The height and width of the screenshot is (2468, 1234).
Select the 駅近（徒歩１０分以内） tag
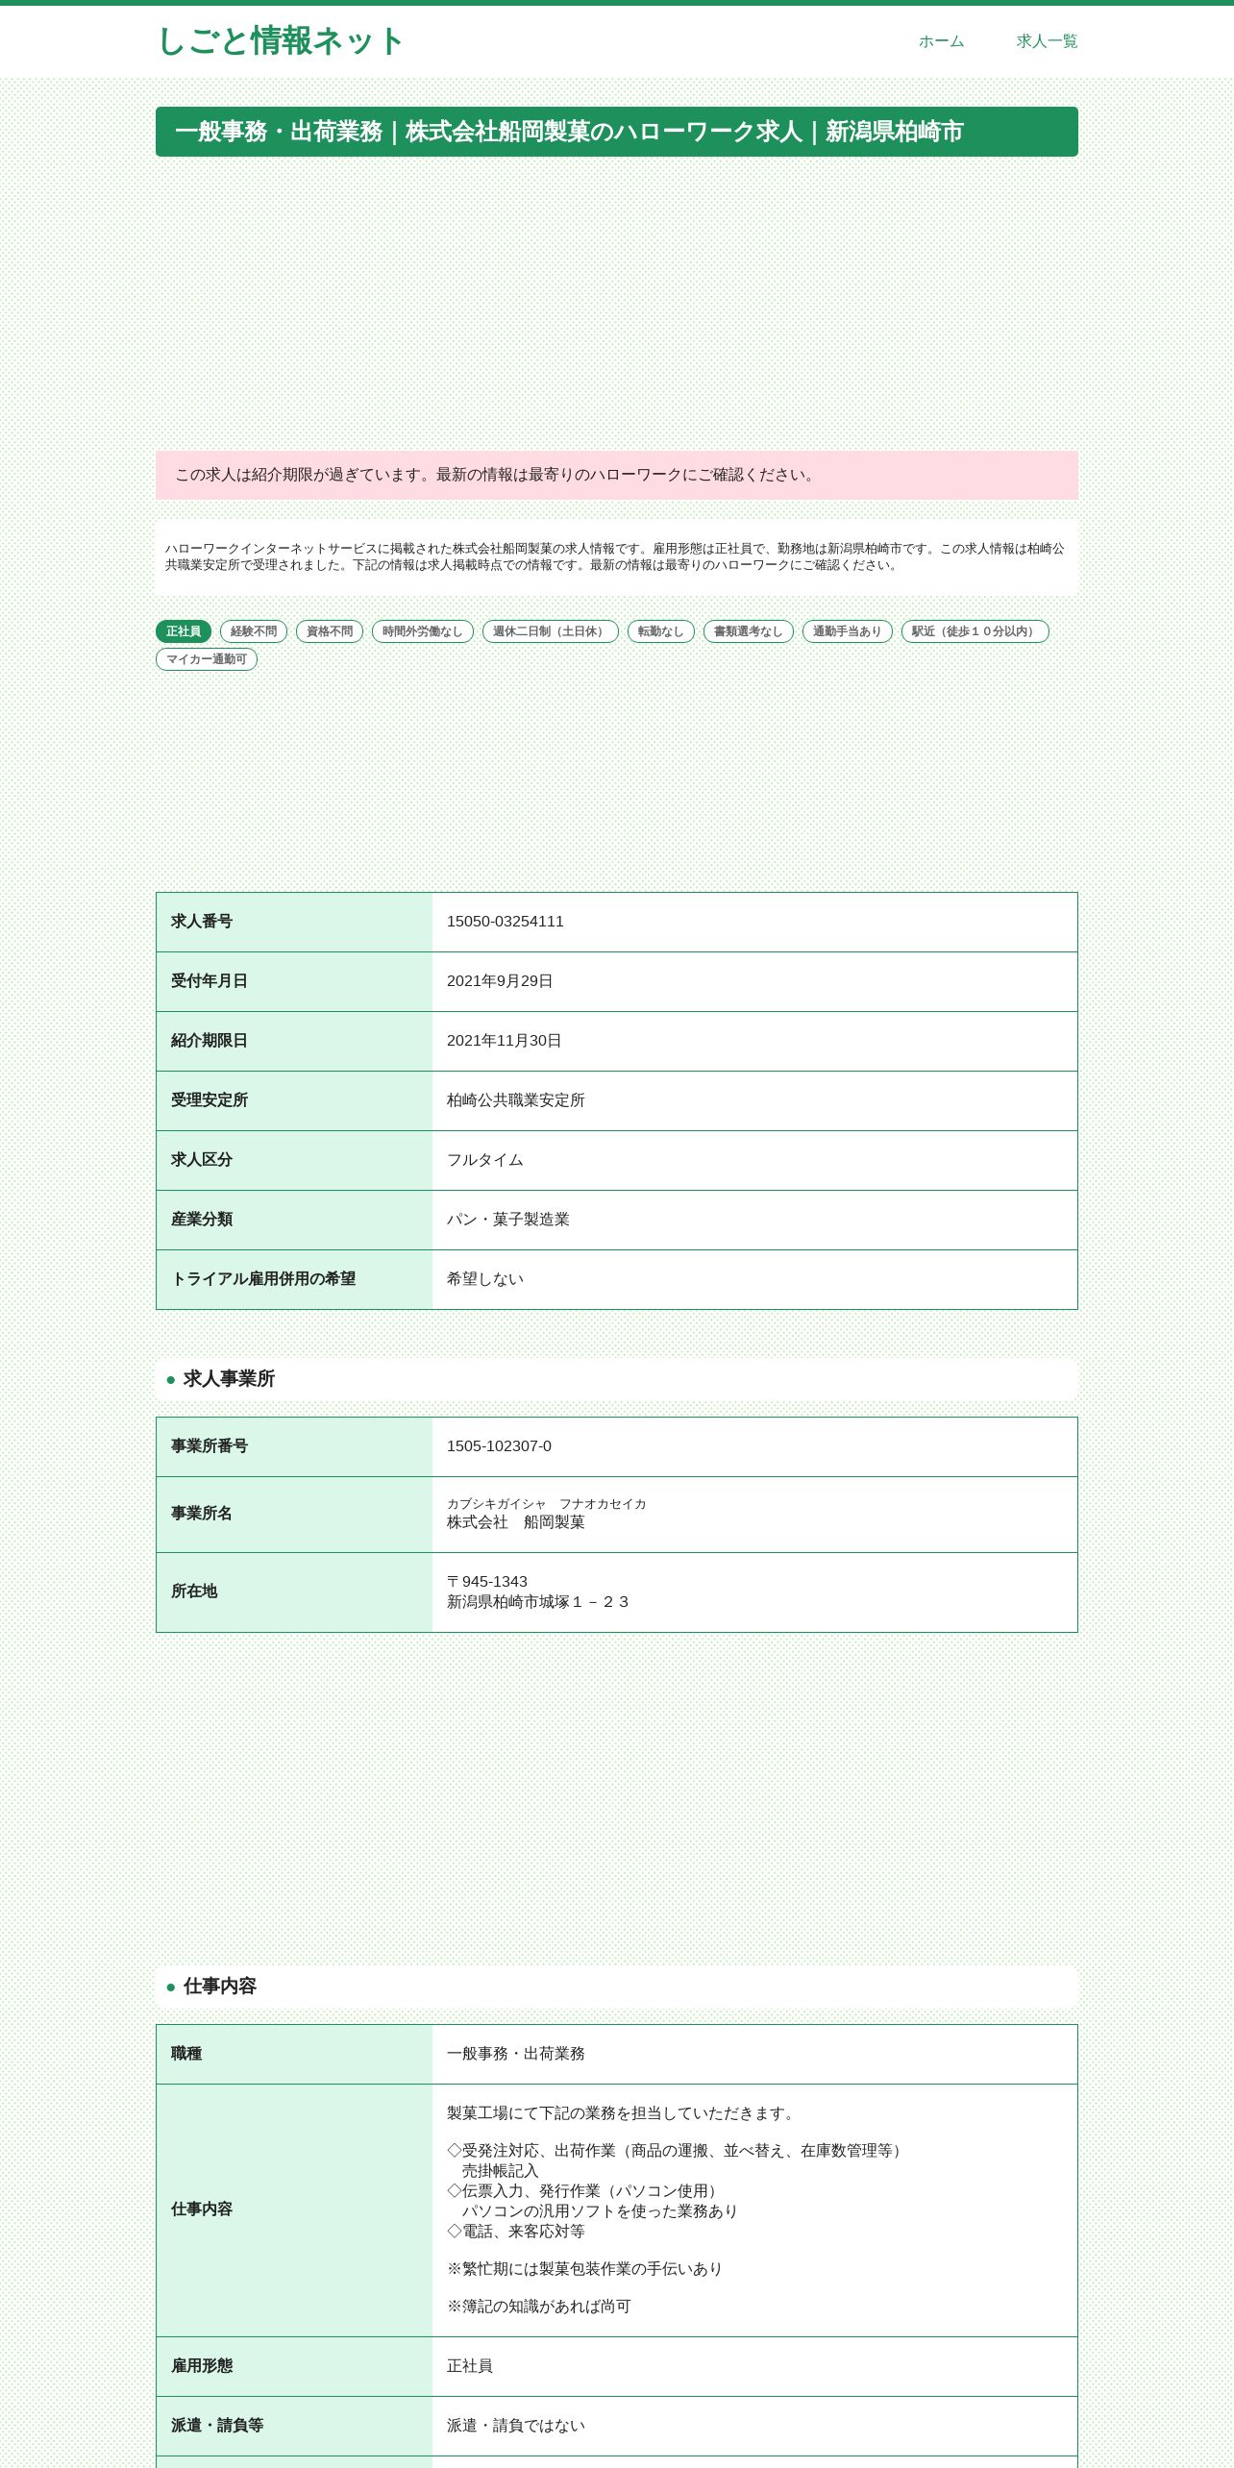975,631
